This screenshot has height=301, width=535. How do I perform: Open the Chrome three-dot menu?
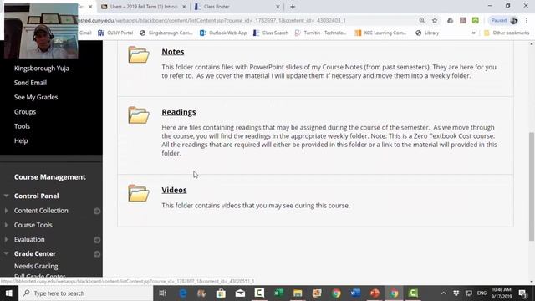click(527, 20)
